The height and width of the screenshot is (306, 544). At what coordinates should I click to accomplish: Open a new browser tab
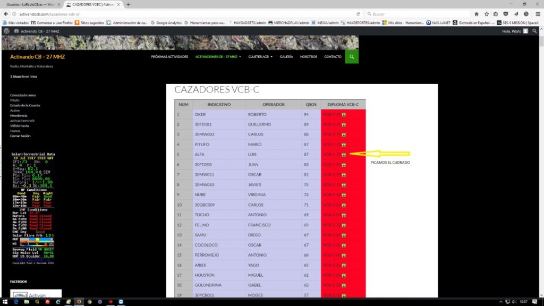tap(129, 4)
